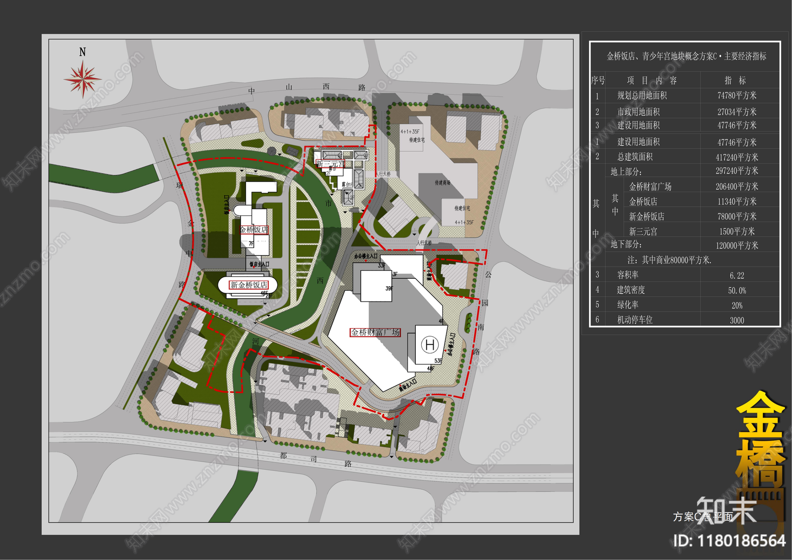Select the value 120000平方米

[x=737, y=246]
